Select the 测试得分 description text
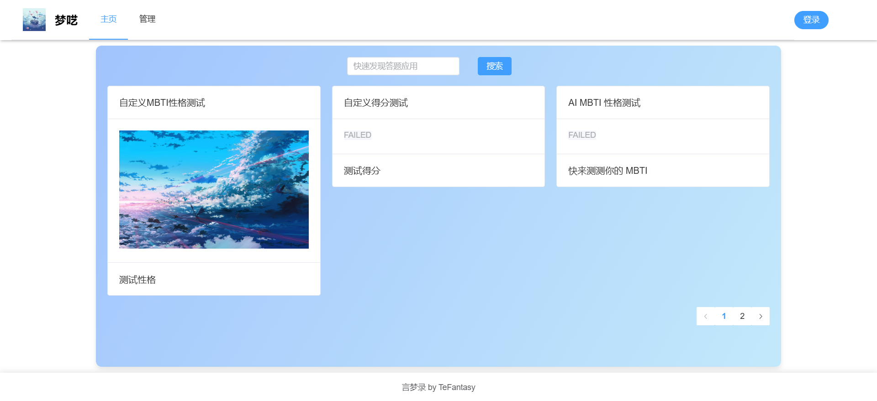Screen dimensions: 877x401 click(x=362, y=171)
